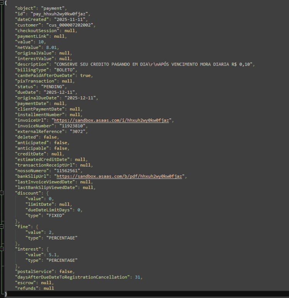Click the "installmentNumber" key
Viewport: 289px width, 298px height.
click(40, 115)
